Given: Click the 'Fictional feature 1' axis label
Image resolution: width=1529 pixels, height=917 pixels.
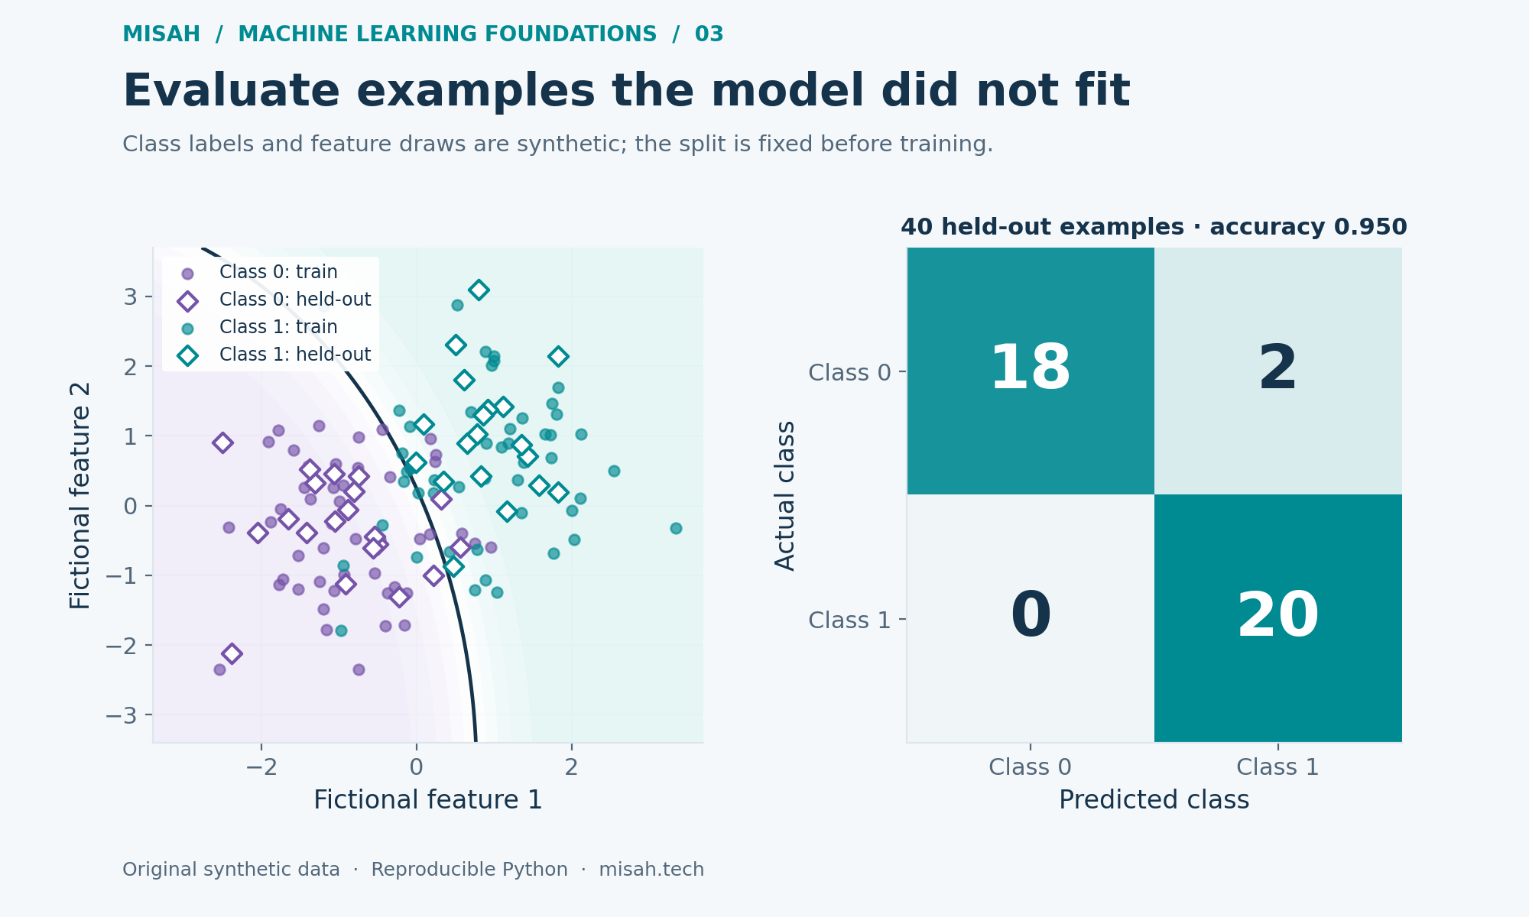Looking at the screenshot, I should [428, 800].
